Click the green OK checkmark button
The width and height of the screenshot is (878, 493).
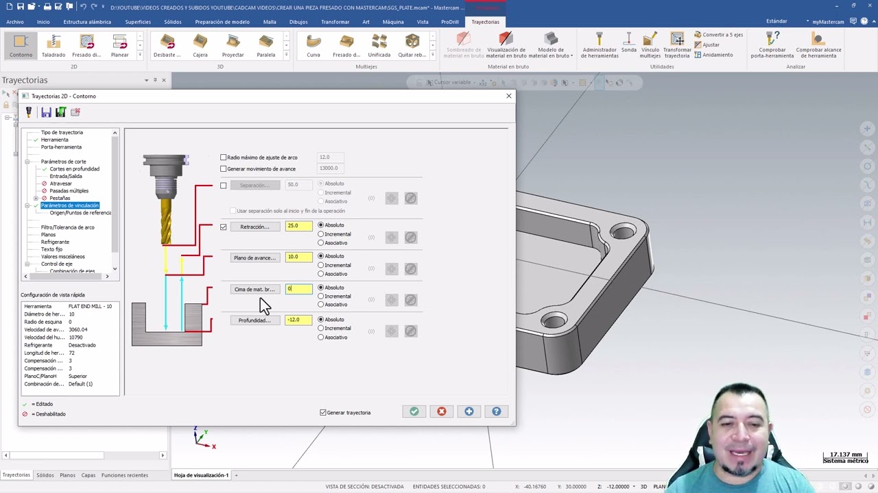[414, 412]
